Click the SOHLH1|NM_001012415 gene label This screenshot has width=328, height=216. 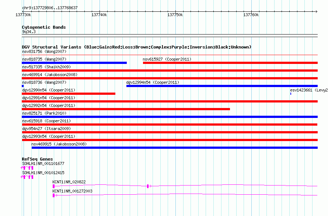pos(43,173)
